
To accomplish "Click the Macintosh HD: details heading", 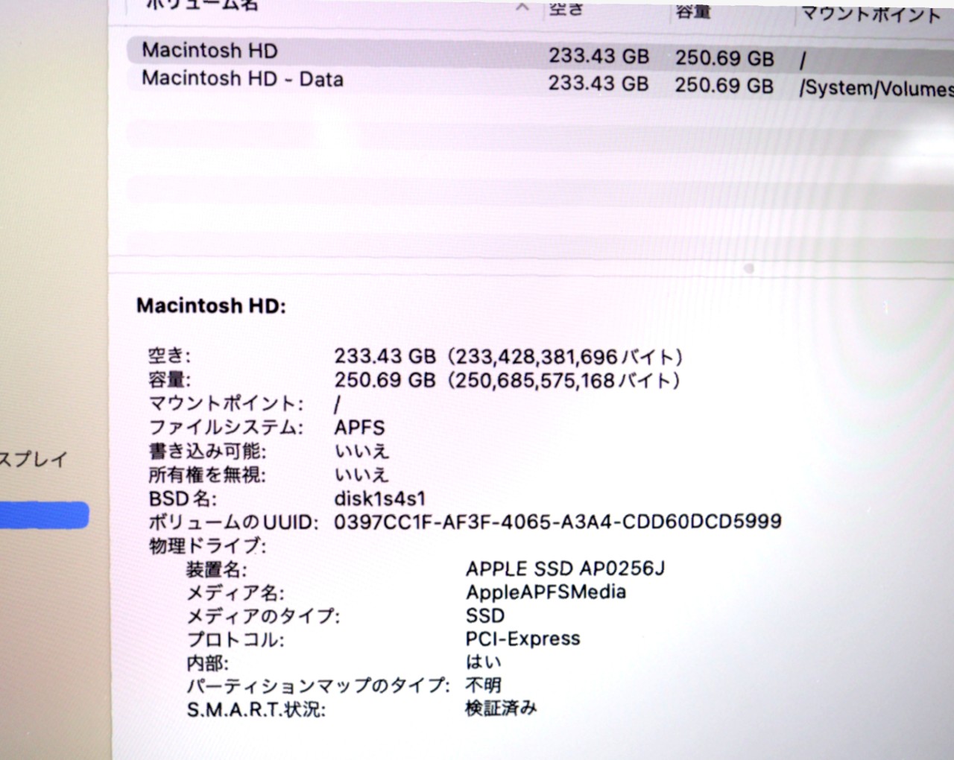I will point(211,306).
